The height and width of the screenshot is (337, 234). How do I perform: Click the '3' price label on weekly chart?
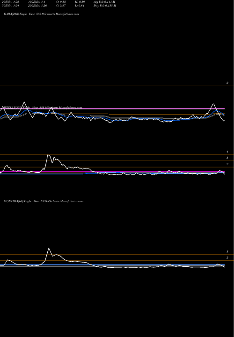tap(227, 158)
